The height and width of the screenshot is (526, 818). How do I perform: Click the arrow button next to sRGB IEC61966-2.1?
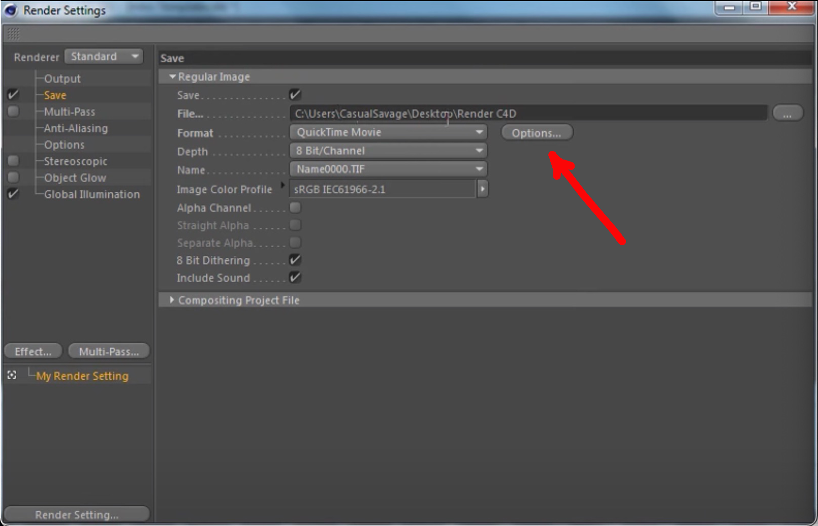click(482, 188)
